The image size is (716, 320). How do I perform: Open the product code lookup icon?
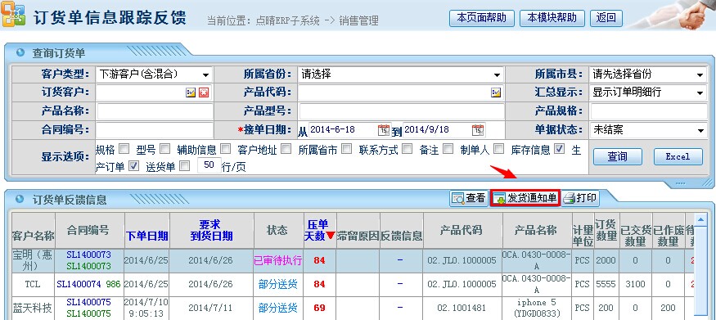496,92
